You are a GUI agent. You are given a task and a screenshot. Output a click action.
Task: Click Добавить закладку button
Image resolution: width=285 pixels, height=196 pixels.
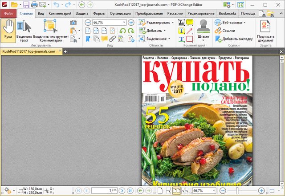click(x=233, y=39)
